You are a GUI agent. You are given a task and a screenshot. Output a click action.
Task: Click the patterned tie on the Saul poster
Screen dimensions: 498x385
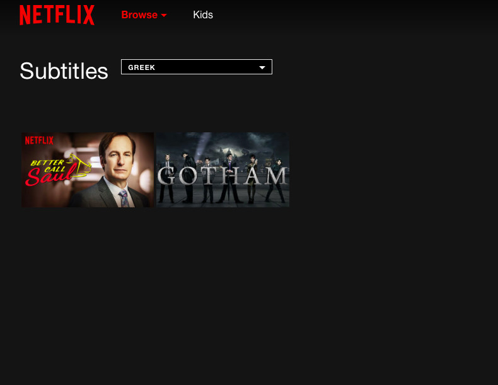click(124, 198)
